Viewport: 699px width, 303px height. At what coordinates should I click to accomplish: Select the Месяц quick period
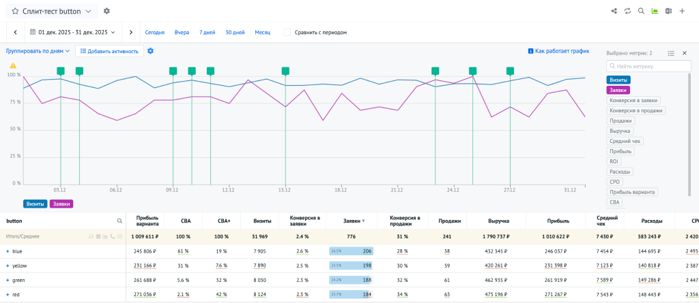[263, 32]
